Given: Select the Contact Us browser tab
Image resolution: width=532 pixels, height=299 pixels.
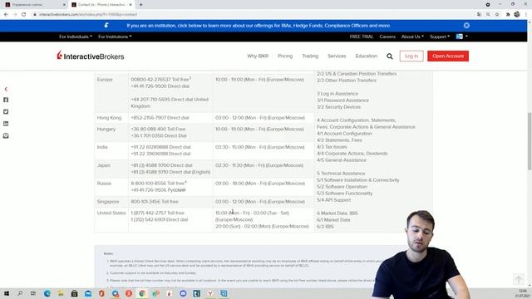Looking at the screenshot, I should coord(101,5).
